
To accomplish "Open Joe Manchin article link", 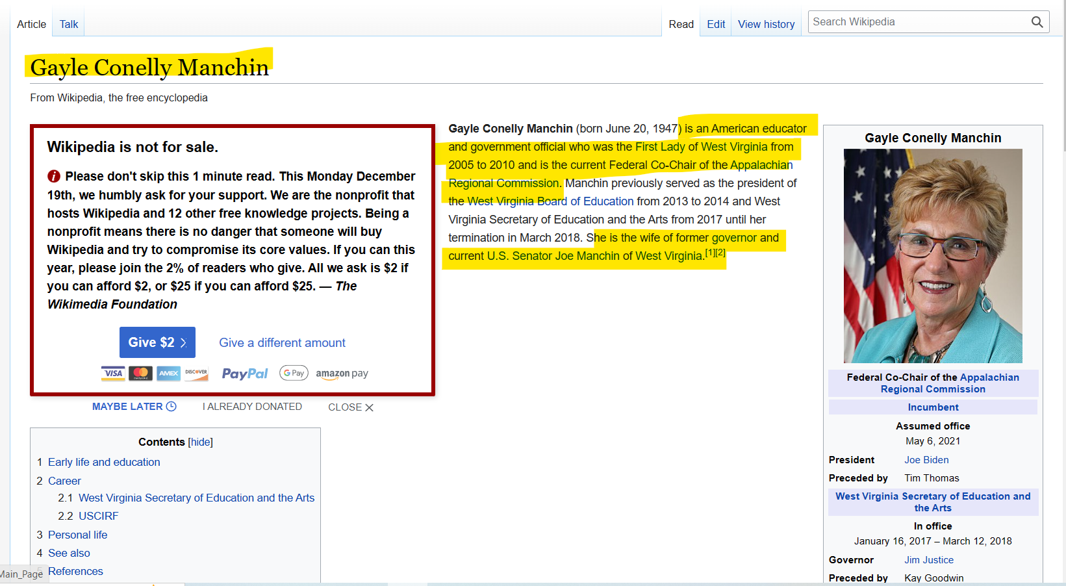I will 587,256.
